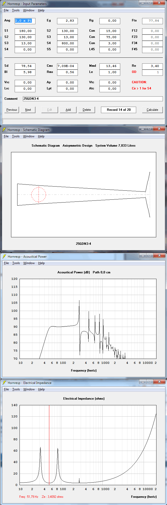Click the Cms field 7,09E-04

pyautogui.click(x=67, y=66)
